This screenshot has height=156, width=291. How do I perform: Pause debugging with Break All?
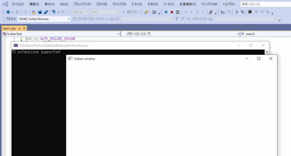tap(166, 12)
